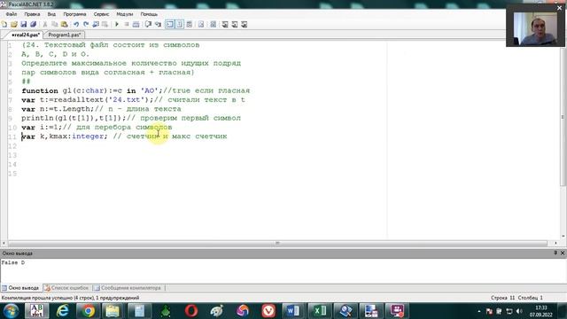This screenshot has width=567, height=319.
Task: Click the editor horizontal scrollbar
Action: [x=277, y=243]
